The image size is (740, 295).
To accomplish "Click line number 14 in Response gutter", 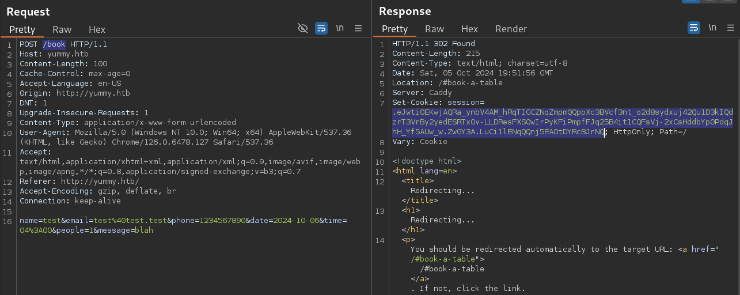I will (380, 240).
